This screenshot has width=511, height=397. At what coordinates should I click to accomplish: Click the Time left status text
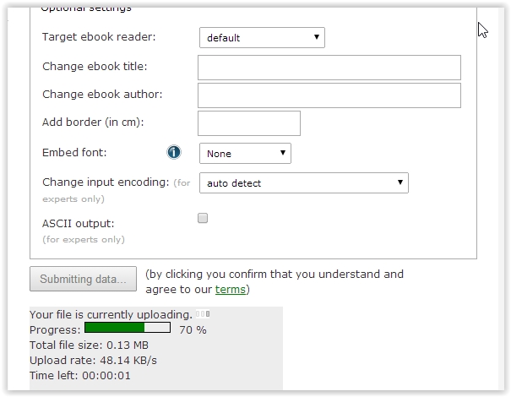click(x=79, y=375)
